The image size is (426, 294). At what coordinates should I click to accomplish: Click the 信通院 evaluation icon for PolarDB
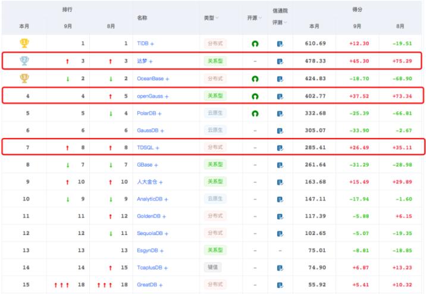pyautogui.click(x=280, y=114)
